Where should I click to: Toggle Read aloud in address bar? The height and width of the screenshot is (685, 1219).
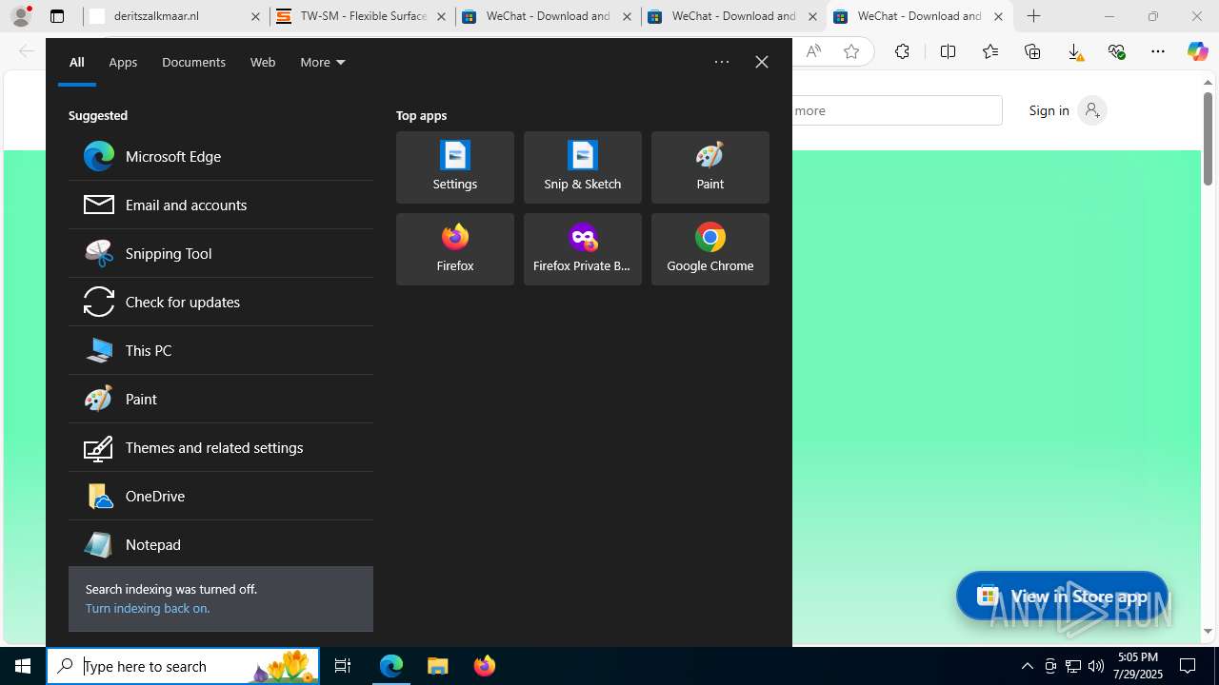tap(813, 51)
